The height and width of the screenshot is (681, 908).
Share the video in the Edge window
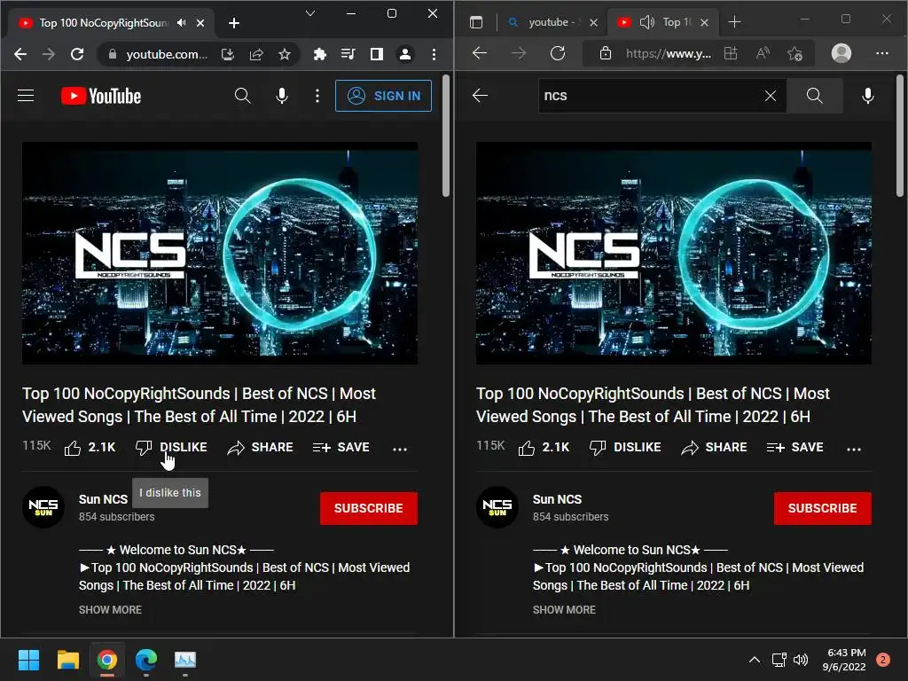click(x=714, y=448)
